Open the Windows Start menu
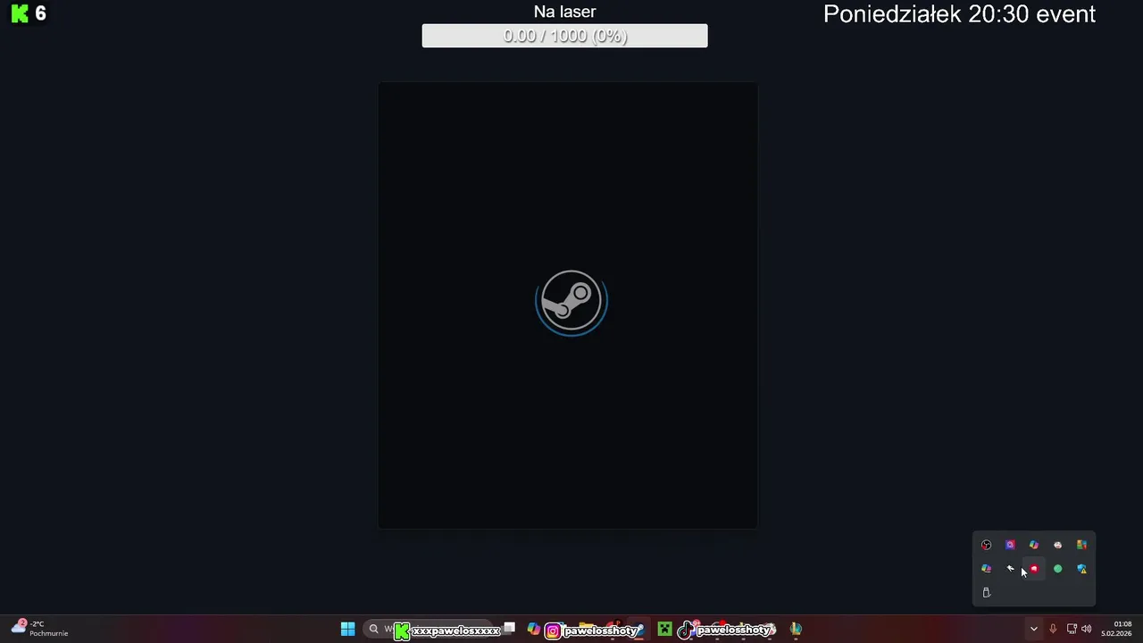 347,630
